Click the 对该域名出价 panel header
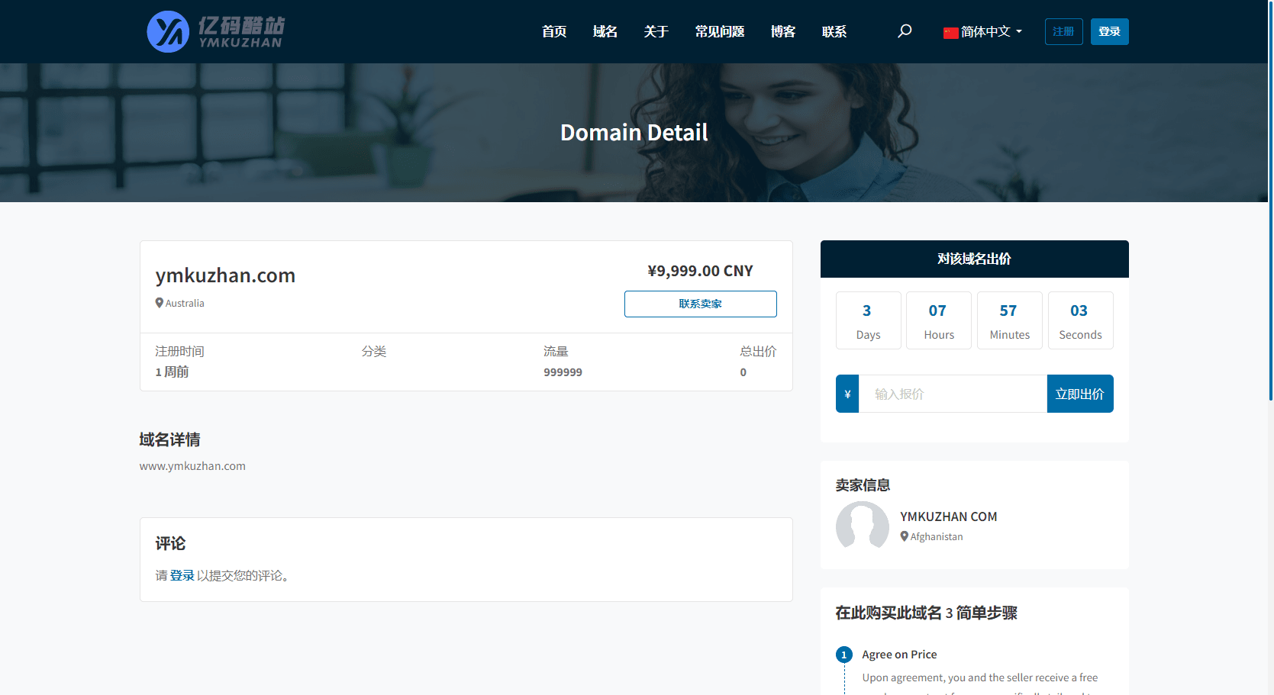The image size is (1274, 695). tap(975, 259)
